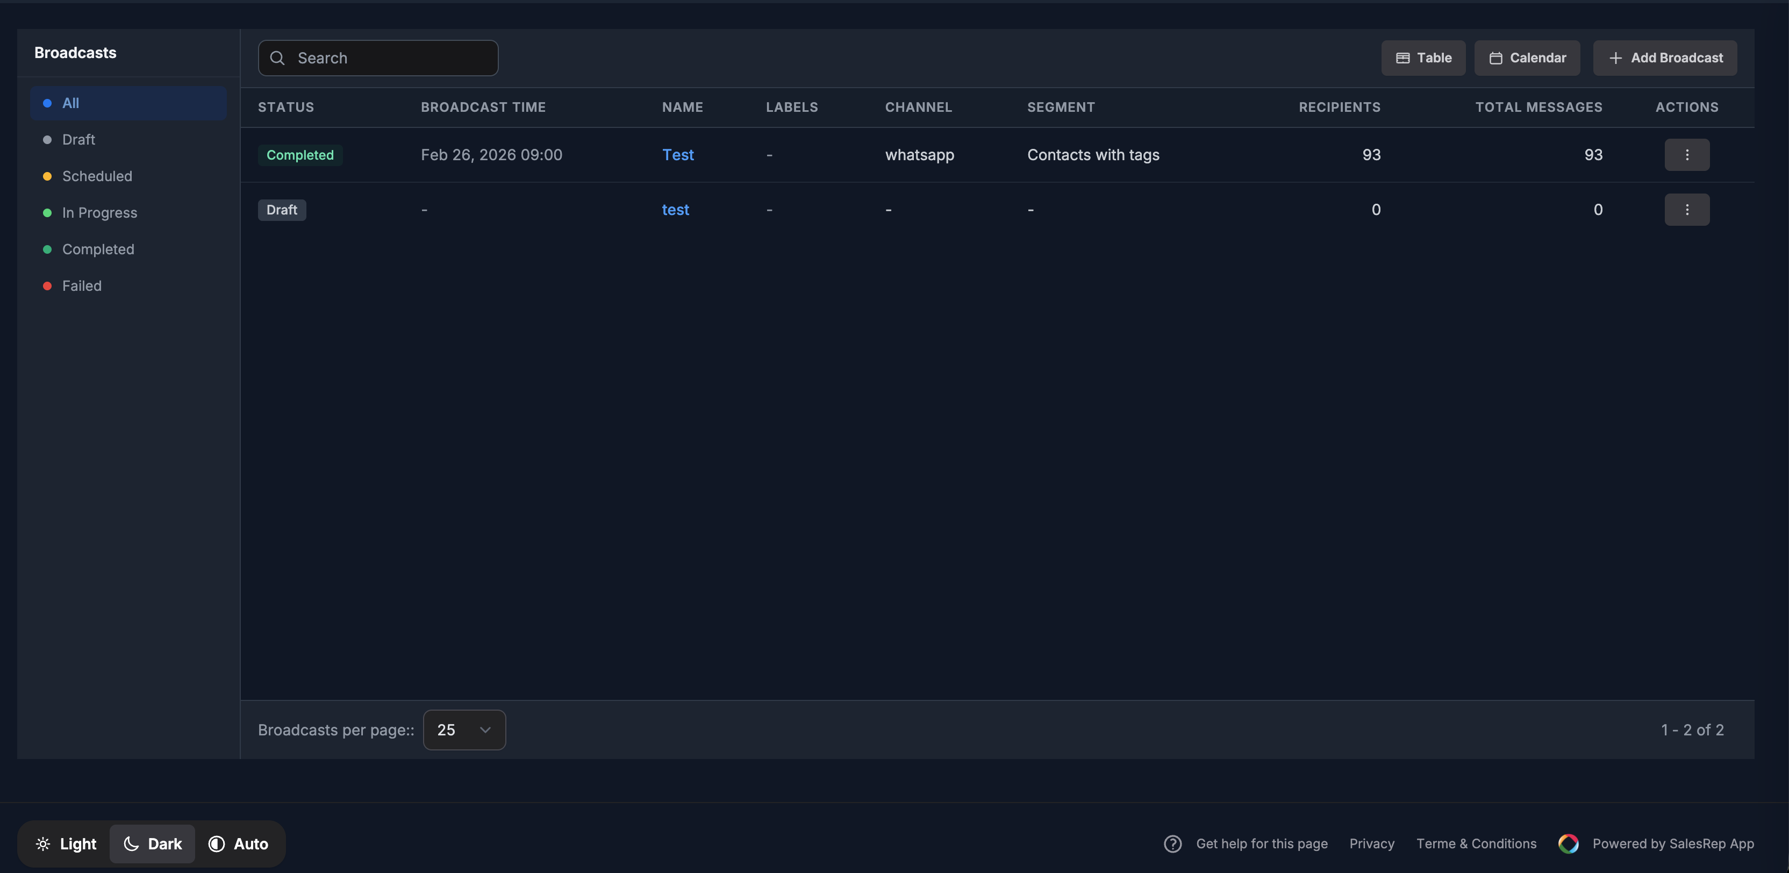The width and height of the screenshot is (1789, 873).
Task: Click the CHANNEL column header
Action: [919, 107]
